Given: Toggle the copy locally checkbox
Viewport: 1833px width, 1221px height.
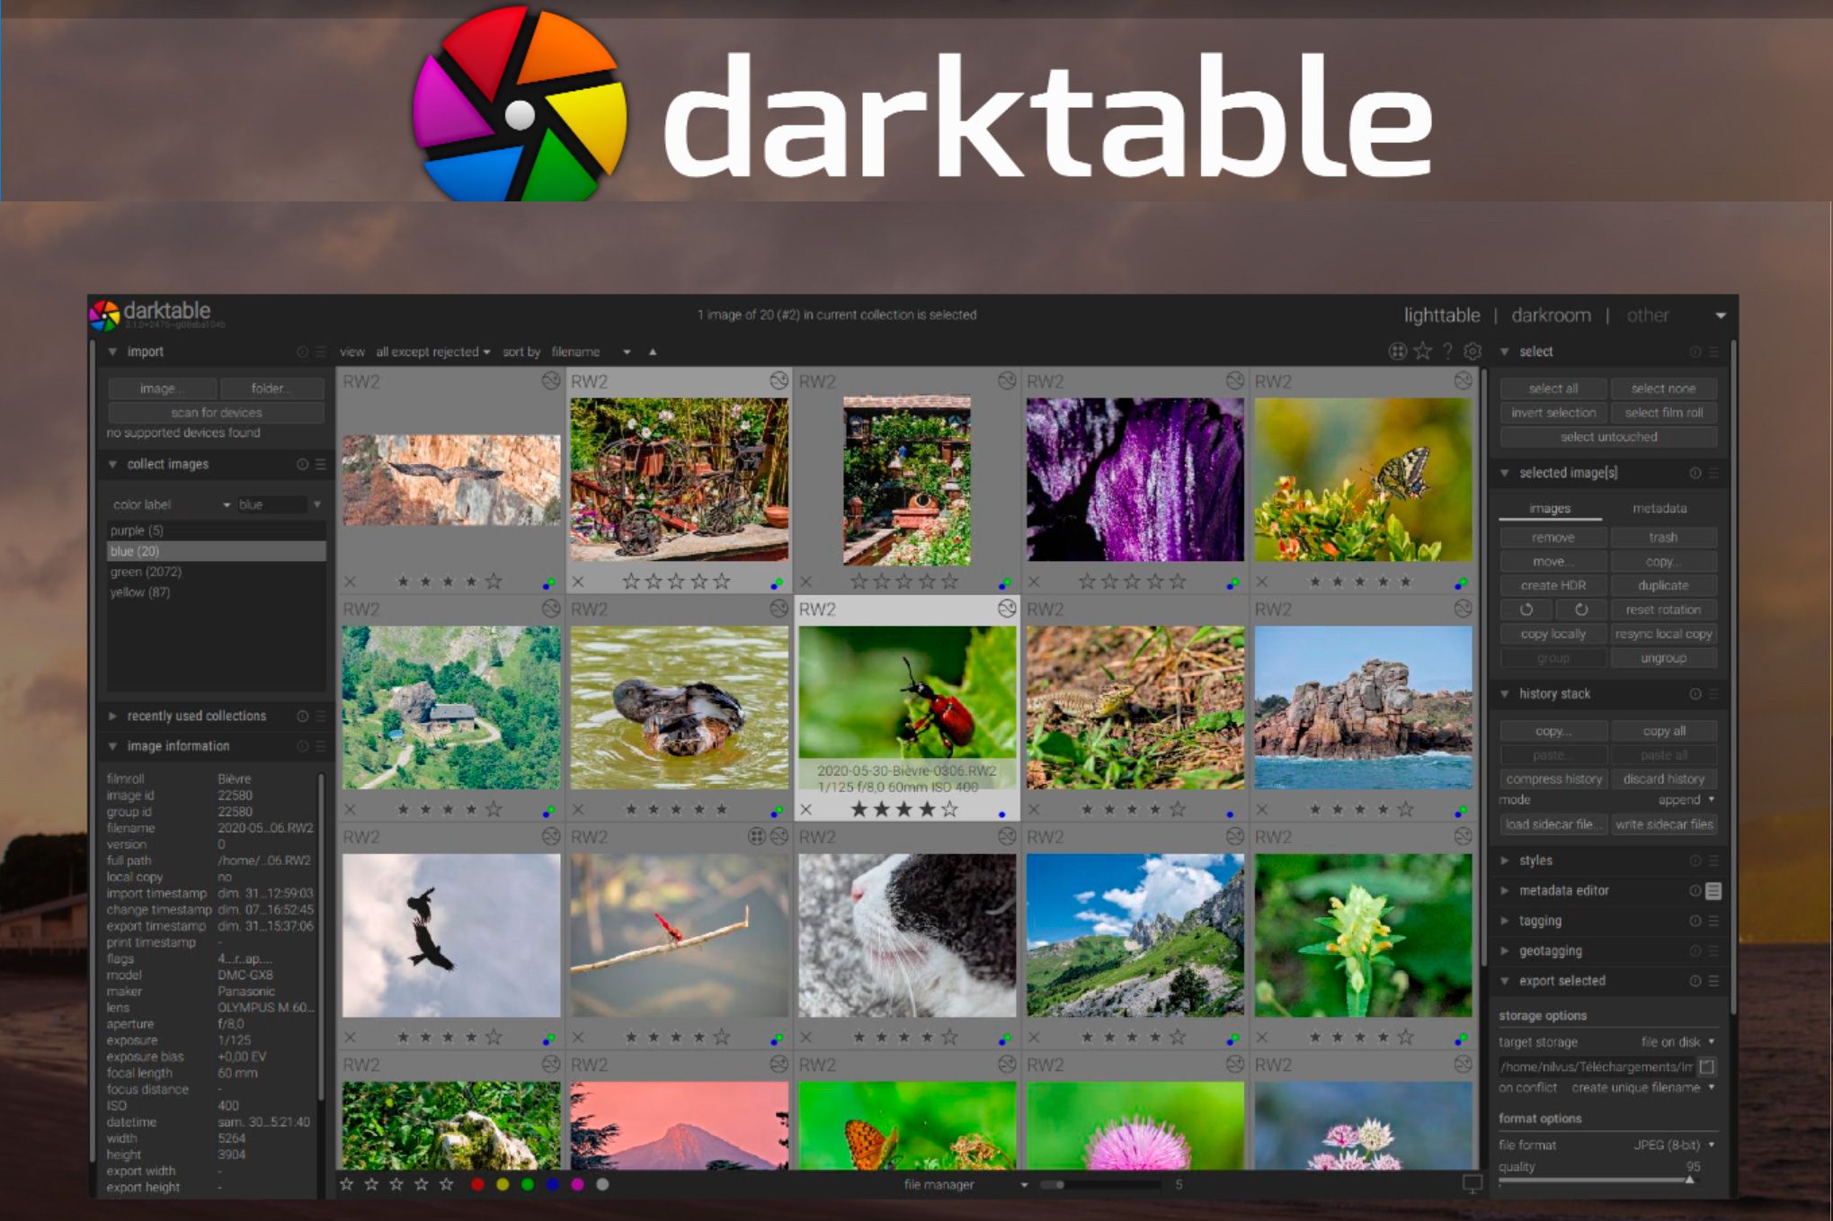Looking at the screenshot, I should click(x=1551, y=629).
